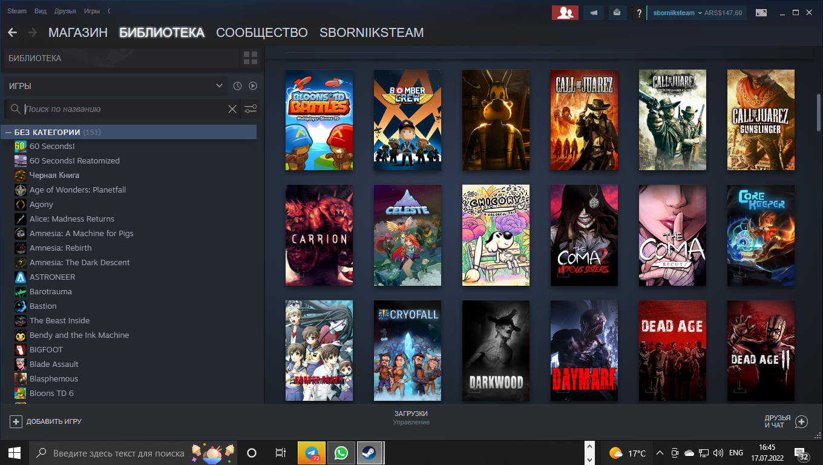Collapse the БЕЗ КАТЕГОРИИ category

(x=8, y=132)
